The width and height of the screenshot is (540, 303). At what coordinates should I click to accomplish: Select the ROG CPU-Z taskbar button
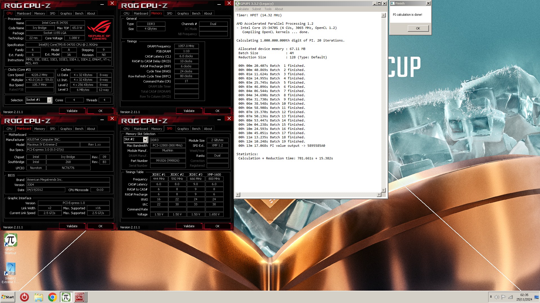point(80,297)
